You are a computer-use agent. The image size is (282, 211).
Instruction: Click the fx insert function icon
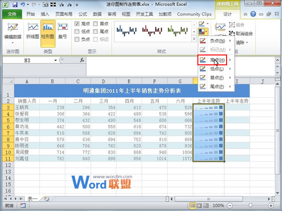click(x=82, y=60)
